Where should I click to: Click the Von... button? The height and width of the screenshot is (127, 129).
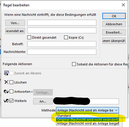[x=15, y=23]
